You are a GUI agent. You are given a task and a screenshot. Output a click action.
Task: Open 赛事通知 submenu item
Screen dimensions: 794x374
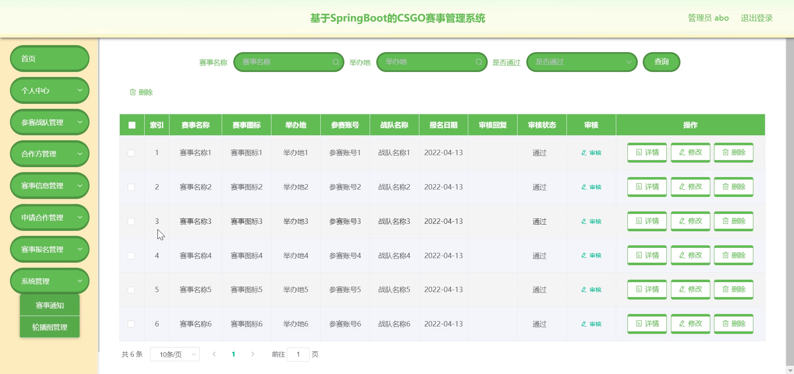click(50, 305)
